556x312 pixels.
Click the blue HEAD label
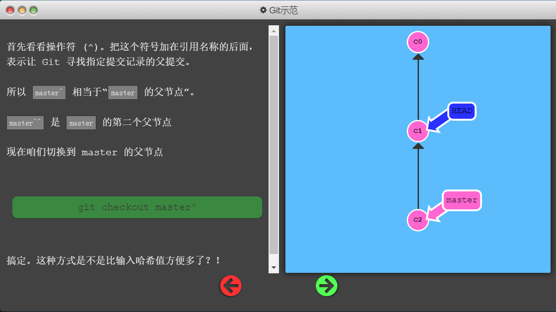pos(462,111)
